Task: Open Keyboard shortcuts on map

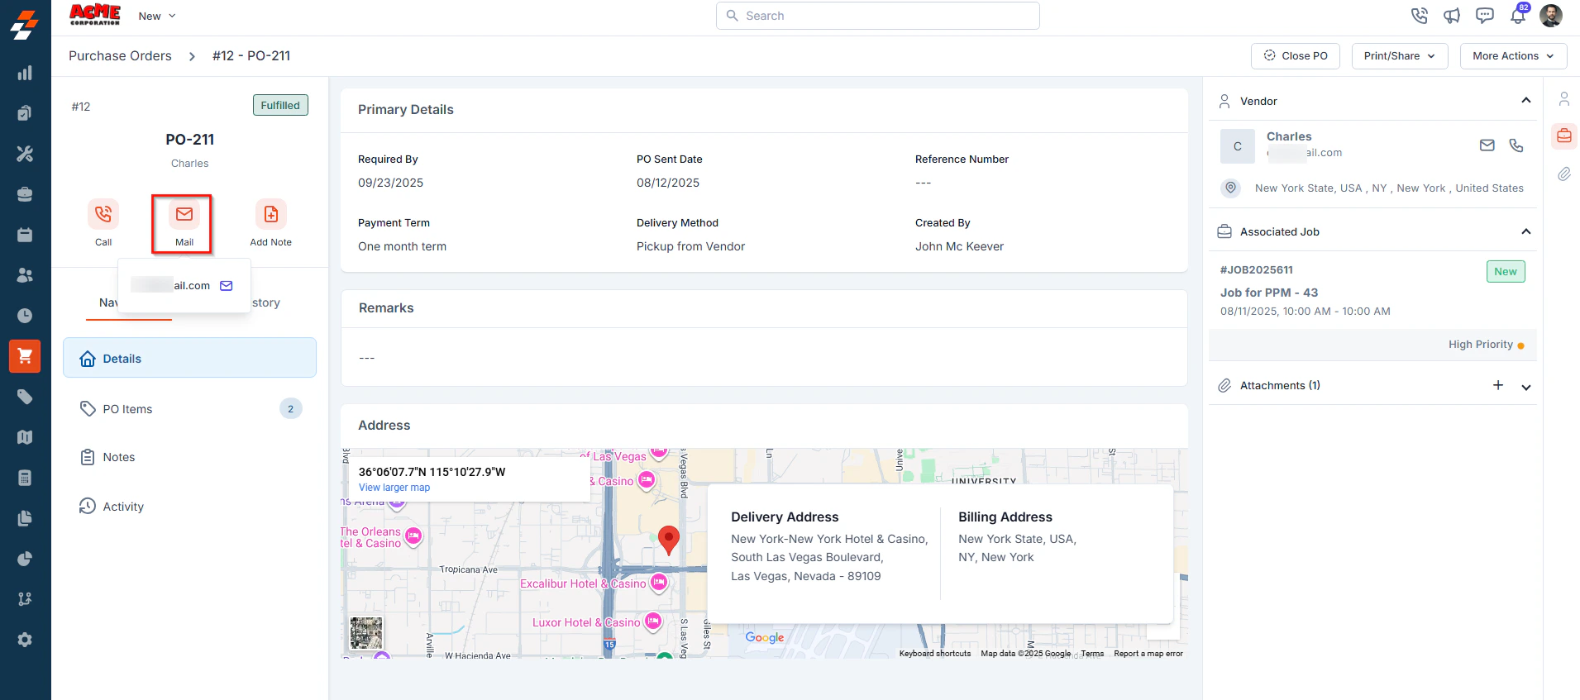Action: tap(935, 653)
